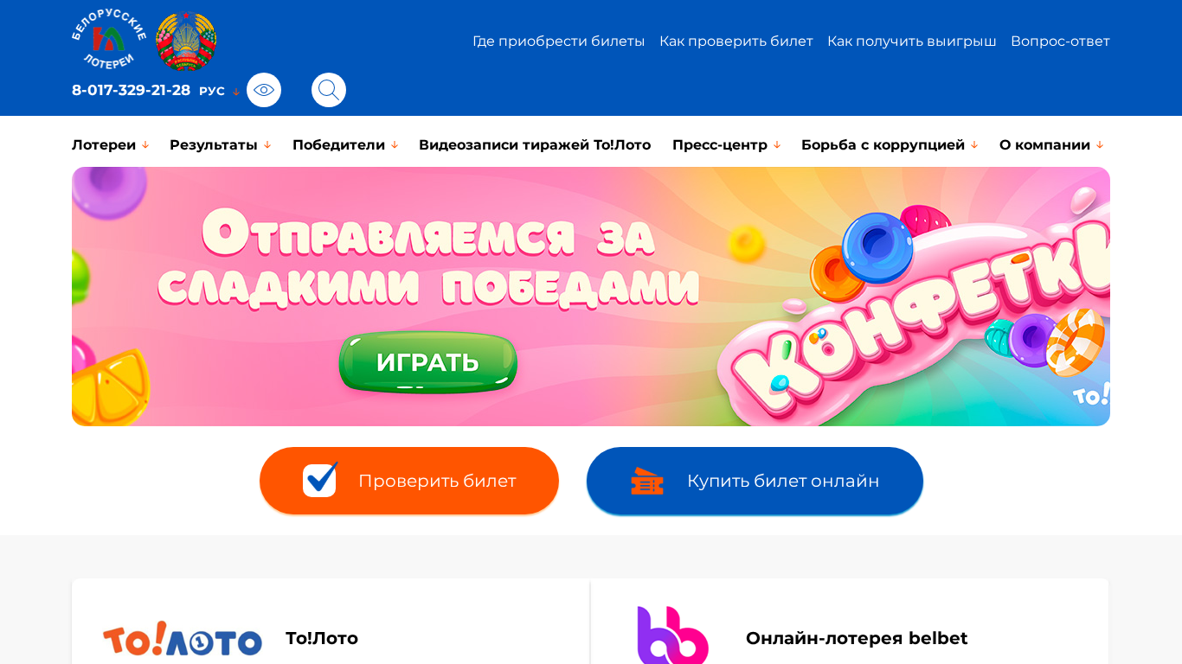Viewport: 1182px width, 664px height.
Task: Call phone number 8-017-329-21-28
Action: tap(131, 90)
